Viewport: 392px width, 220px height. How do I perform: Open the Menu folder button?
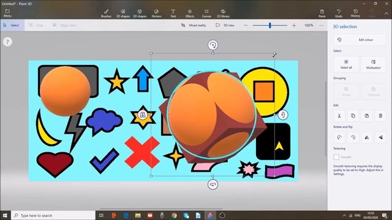pos(7,13)
